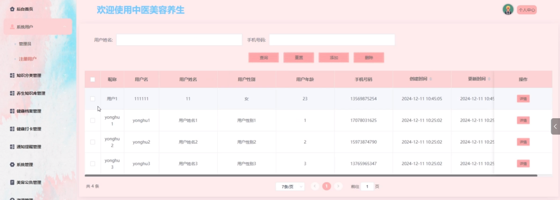Viewport: 560px width, 200px height.
Task: Click the user icon beside 系统用户
Action: [x=12, y=27]
